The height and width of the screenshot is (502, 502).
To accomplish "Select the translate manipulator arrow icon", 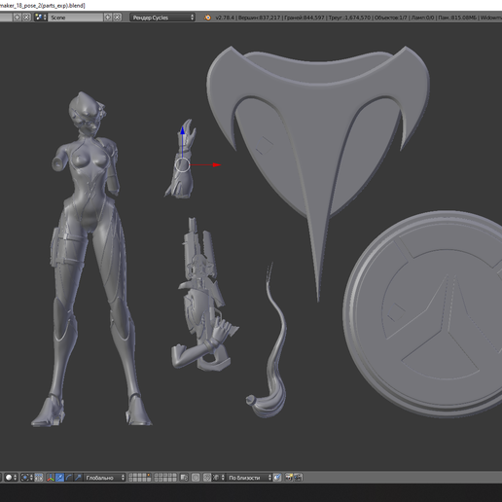I will pos(59,478).
